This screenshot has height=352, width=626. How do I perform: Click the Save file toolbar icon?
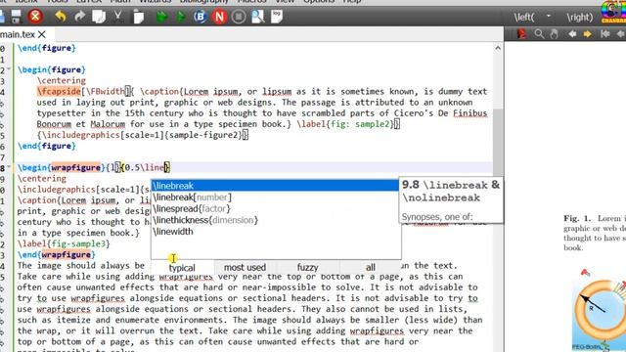16,17
